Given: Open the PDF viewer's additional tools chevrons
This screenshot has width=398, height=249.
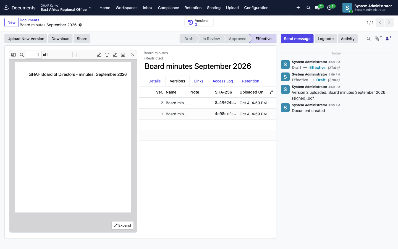Looking at the screenshot, I should point(133,55).
